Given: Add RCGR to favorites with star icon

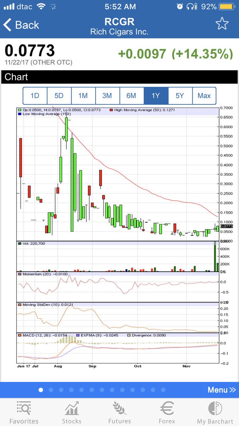Looking at the screenshot, I should coord(222,24).
